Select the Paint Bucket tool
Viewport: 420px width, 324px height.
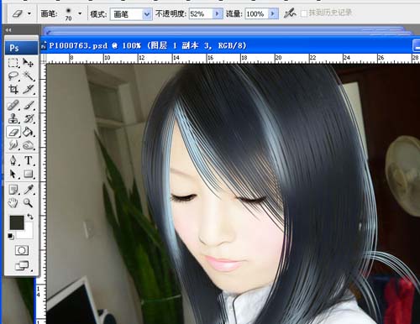[29, 132]
